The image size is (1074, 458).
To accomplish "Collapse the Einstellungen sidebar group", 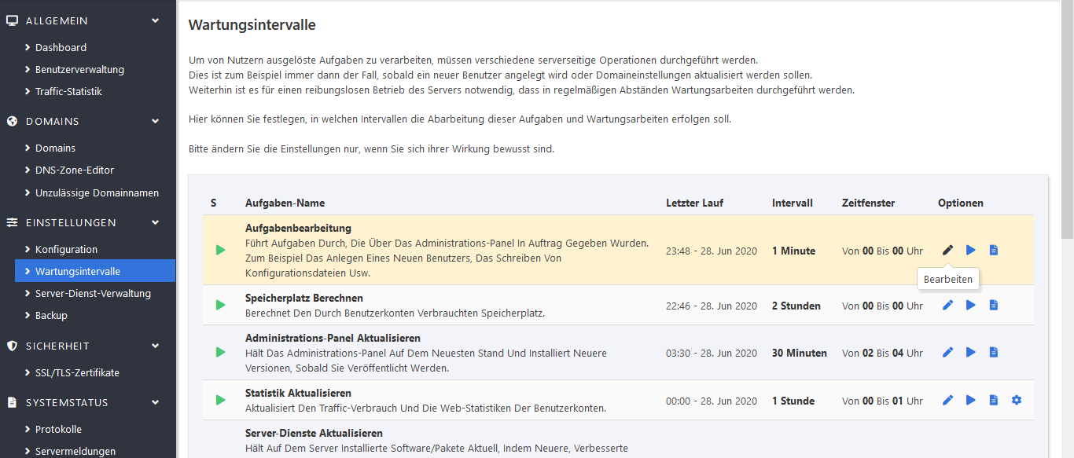I will (x=155, y=222).
